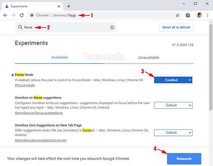Switch to the Available tab
This screenshot has width=213, height=166.
(x=60, y=57)
